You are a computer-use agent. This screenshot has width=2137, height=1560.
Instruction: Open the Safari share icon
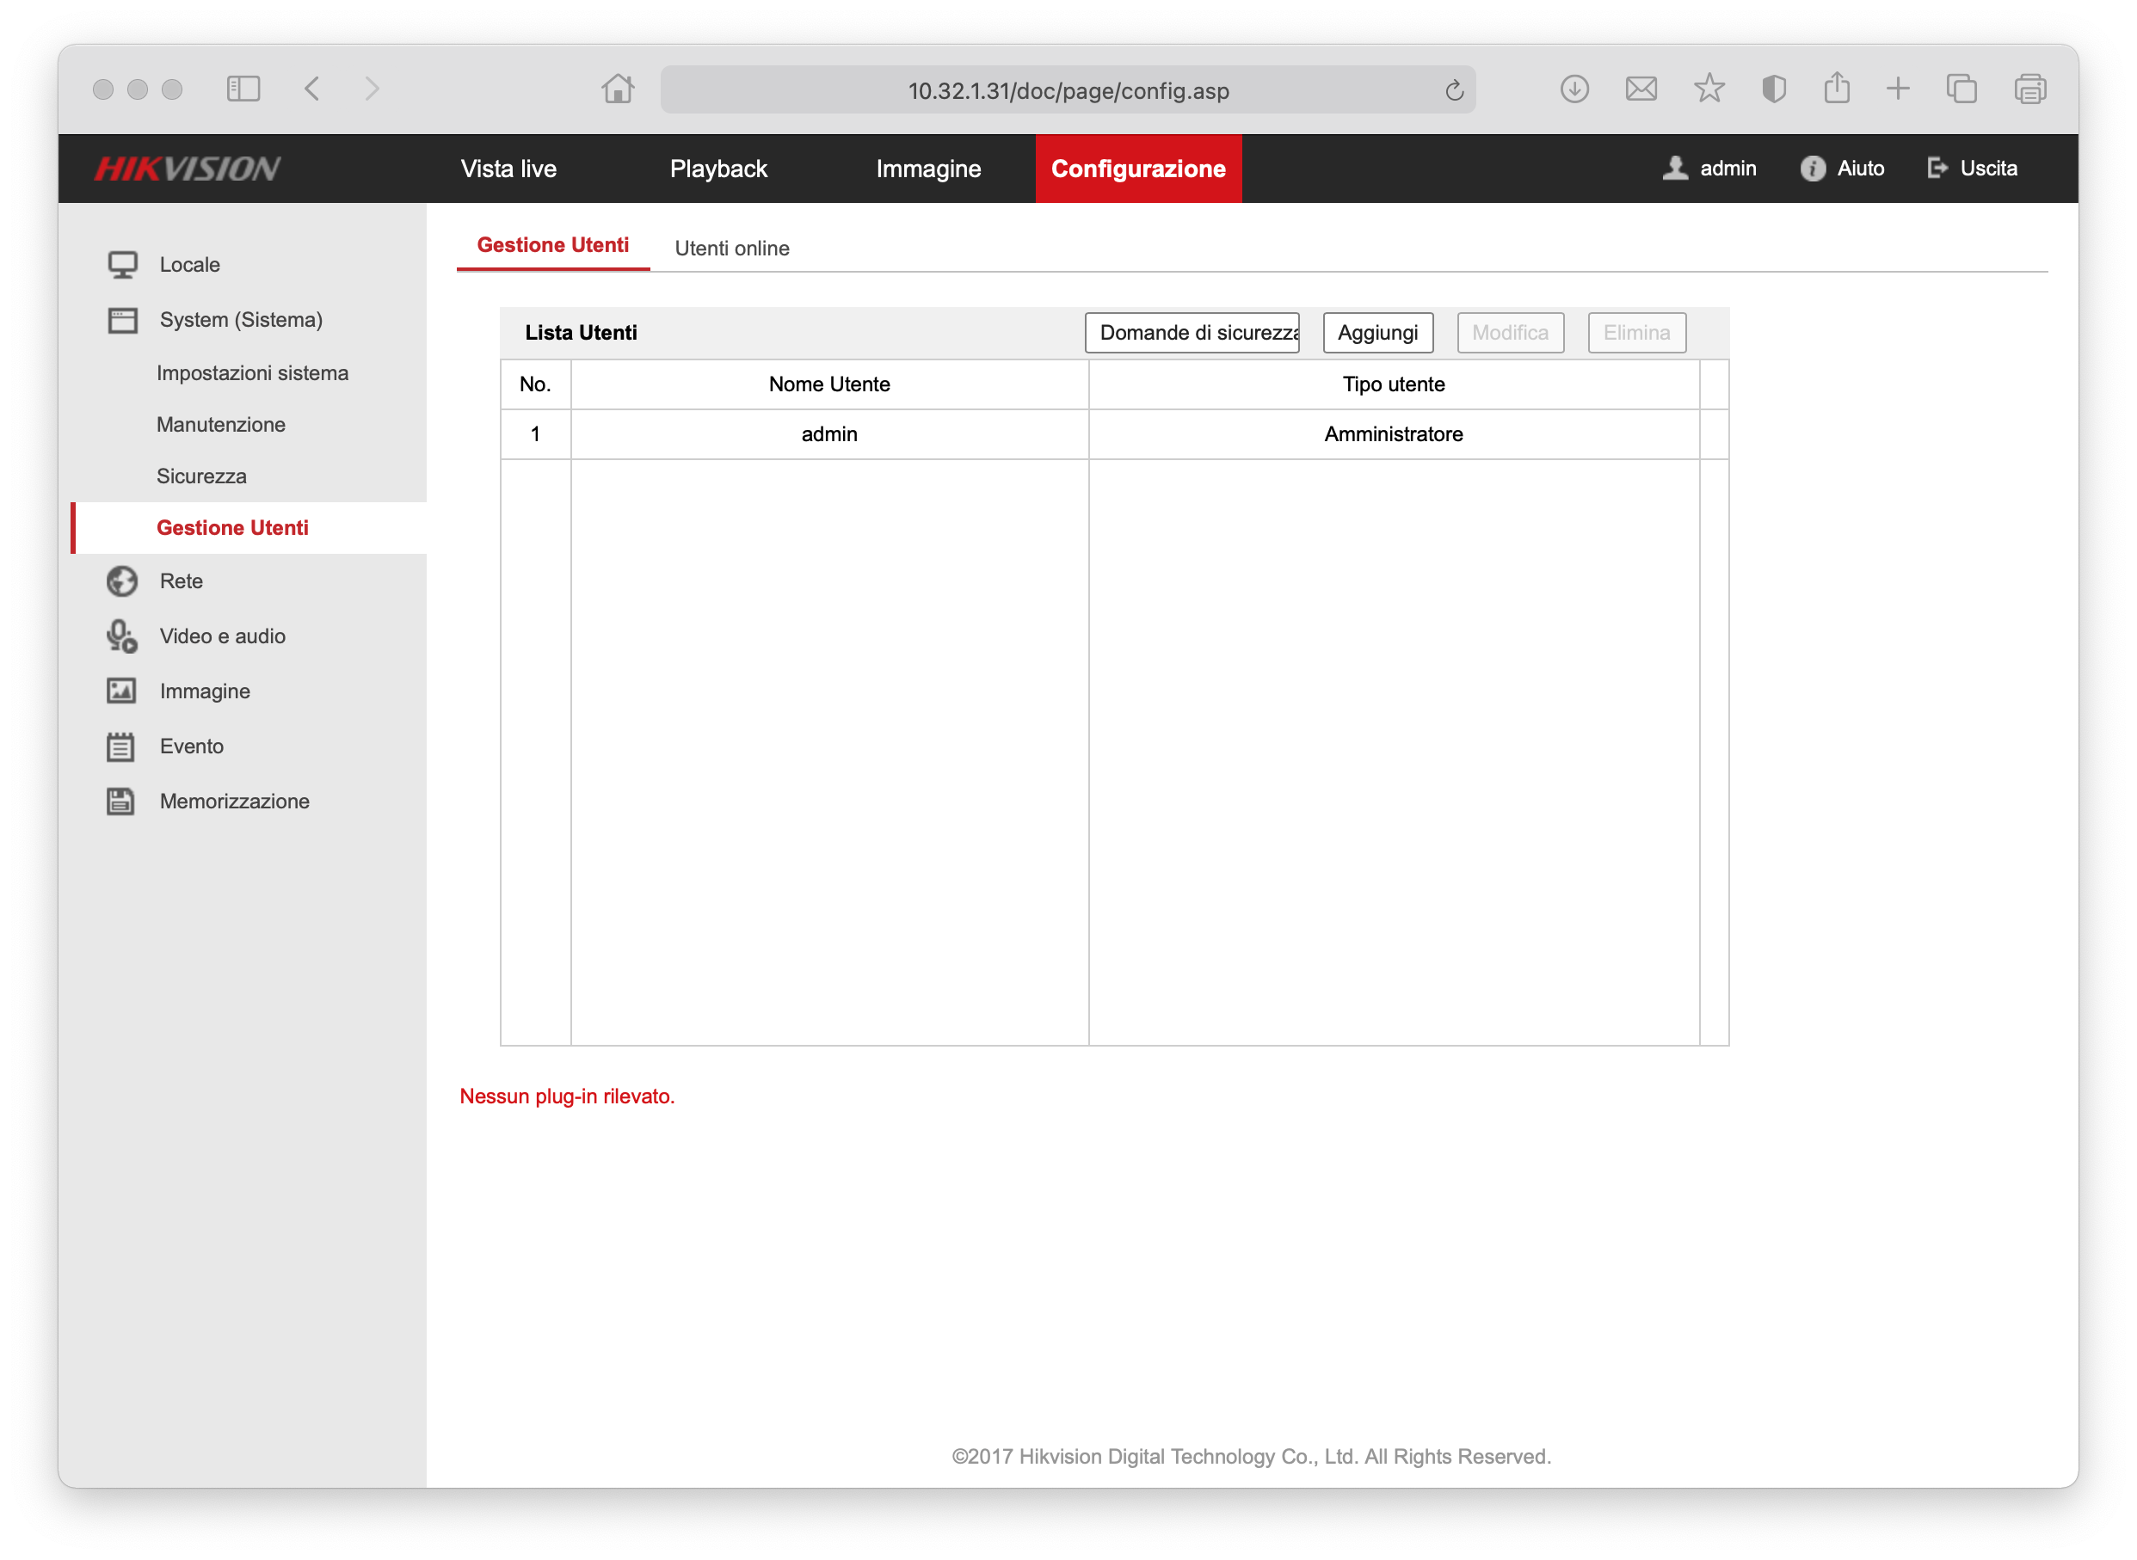pyautogui.click(x=1837, y=88)
